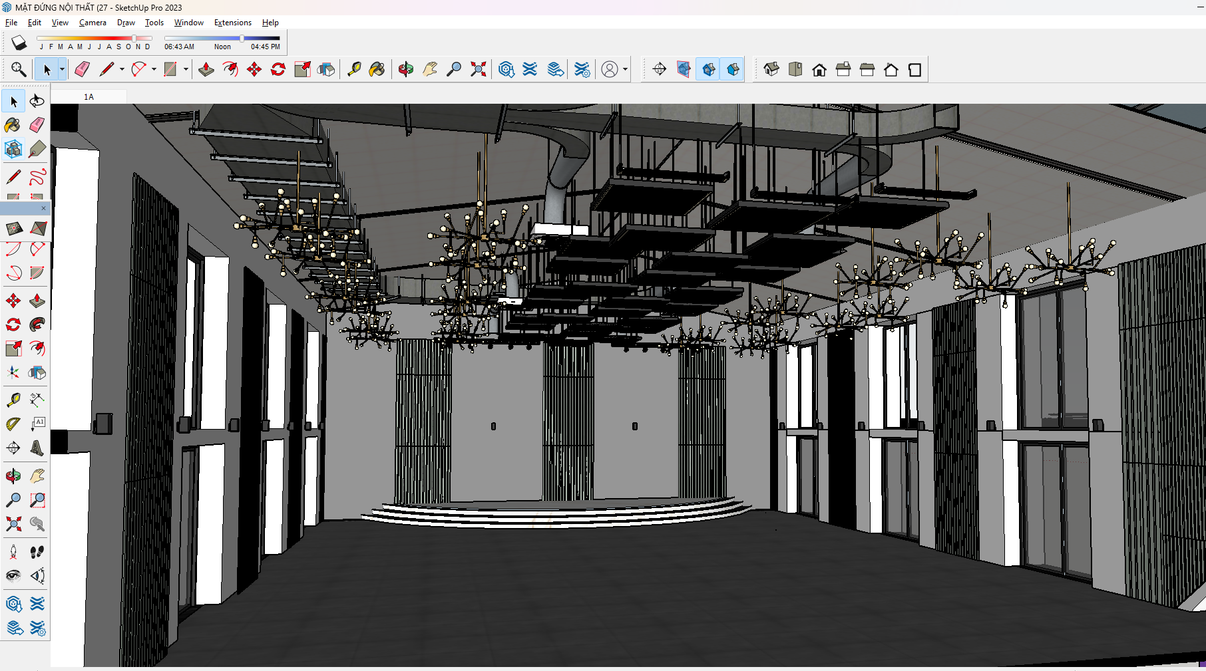Choose the 3D Text tool left toolbar
This screenshot has height=671, width=1206.
pyautogui.click(x=37, y=448)
